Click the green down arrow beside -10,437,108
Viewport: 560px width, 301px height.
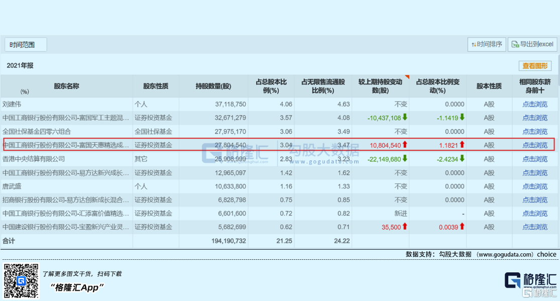[405, 117]
